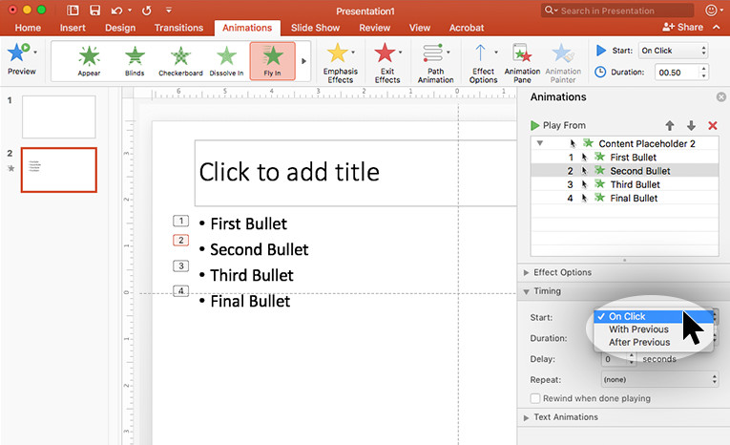The image size is (730, 445).
Task: Switch to the Design tab
Action: coord(120,28)
